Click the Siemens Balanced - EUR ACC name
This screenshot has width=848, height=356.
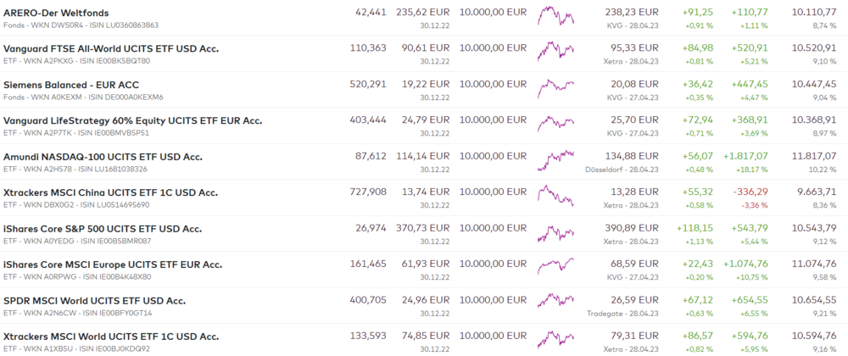[x=71, y=85]
